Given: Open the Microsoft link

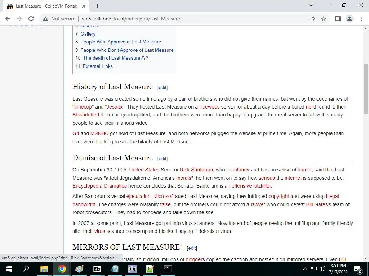Looking at the screenshot, I should pos(163,196).
